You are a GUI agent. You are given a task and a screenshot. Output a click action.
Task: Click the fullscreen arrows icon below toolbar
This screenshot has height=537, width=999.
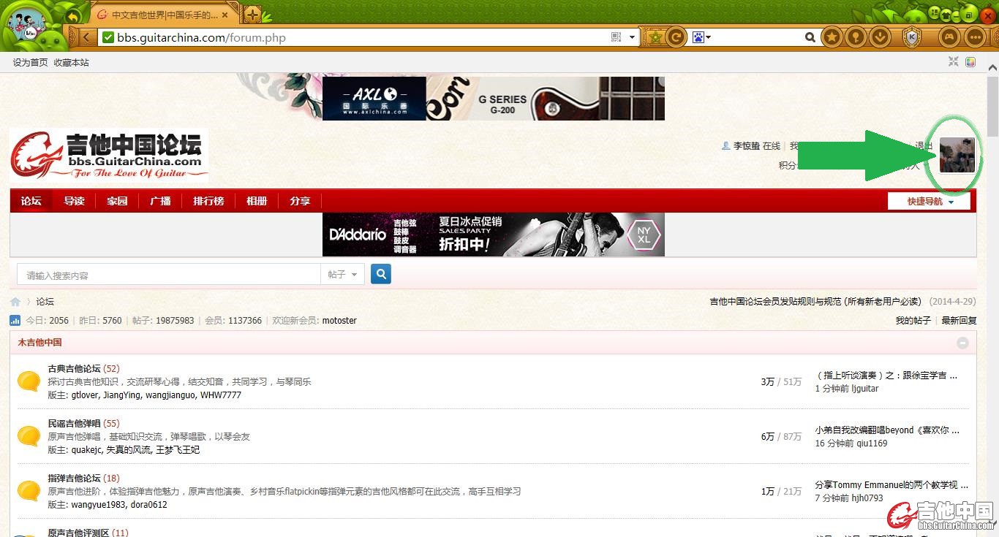pyautogui.click(x=953, y=62)
